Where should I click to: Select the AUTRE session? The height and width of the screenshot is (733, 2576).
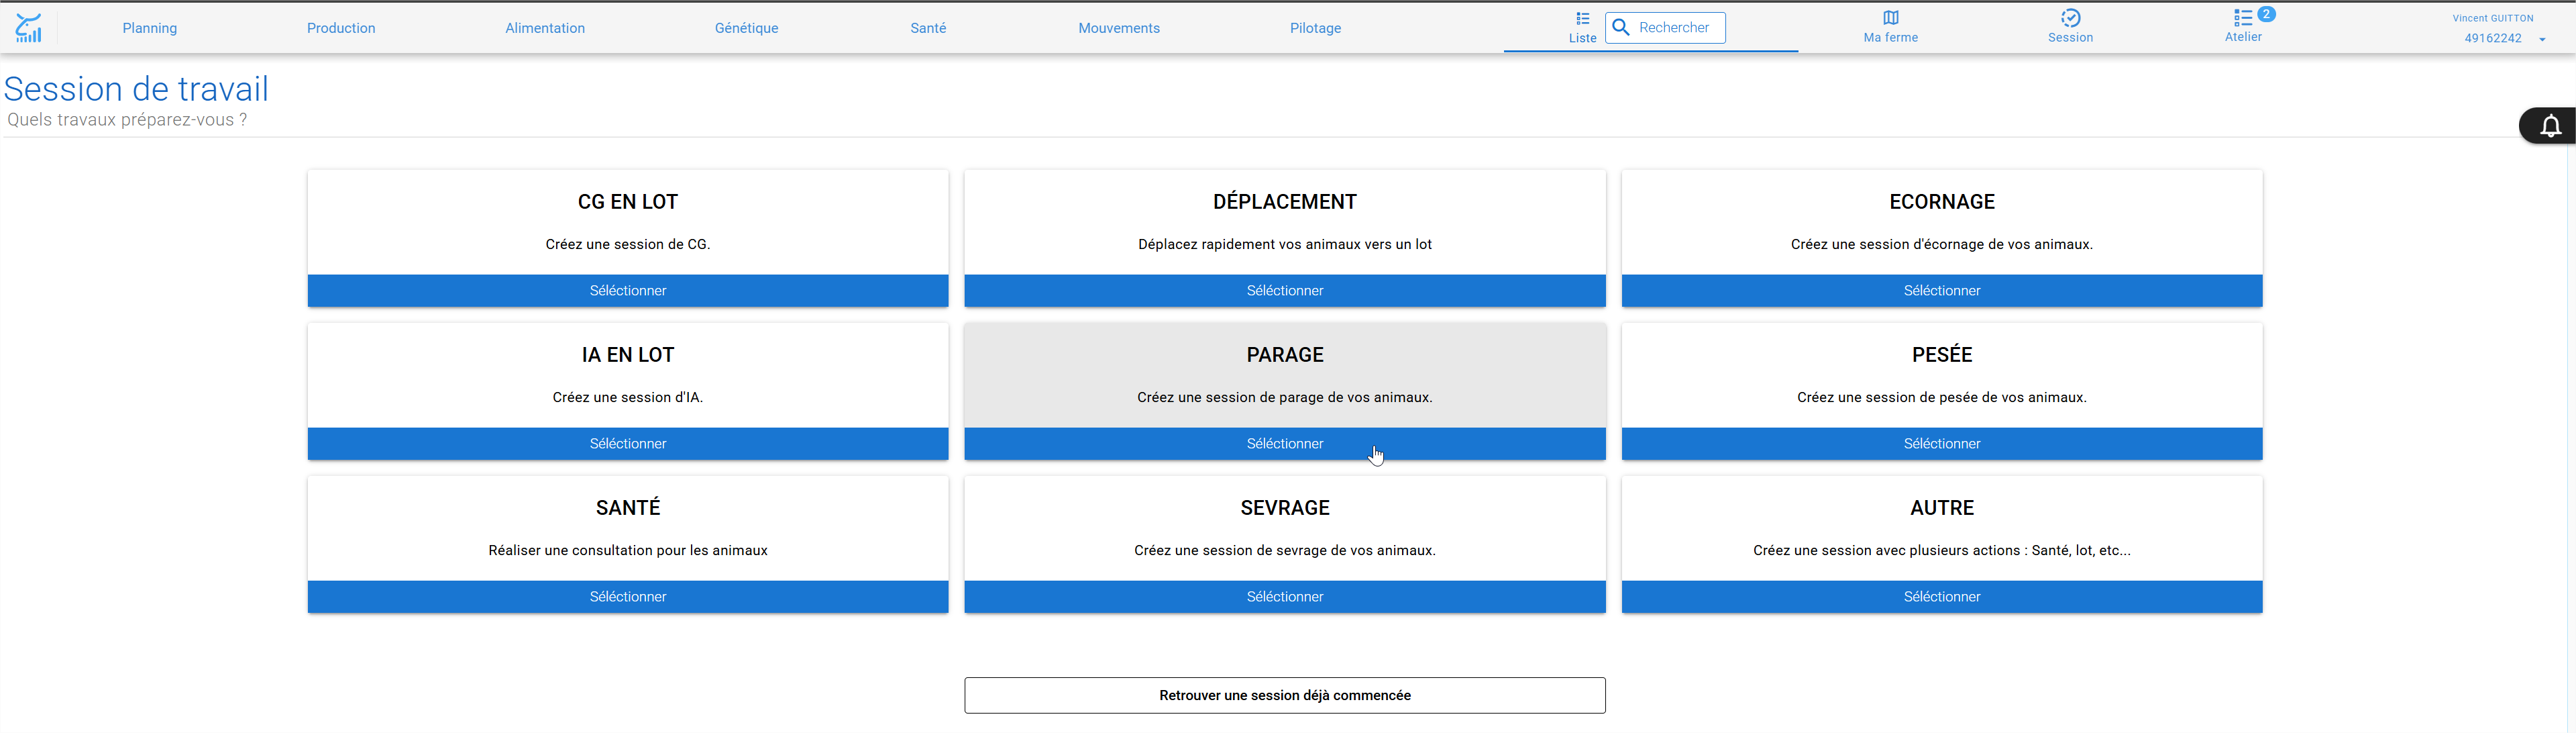pyautogui.click(x=1941, y=597)
